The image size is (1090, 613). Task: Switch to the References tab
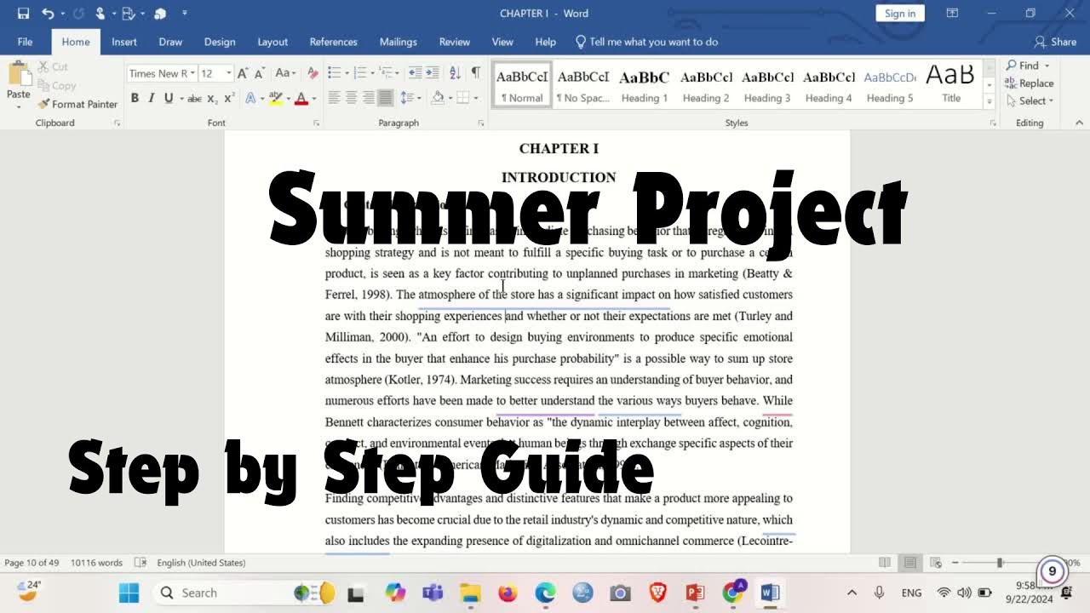[333, 42]
